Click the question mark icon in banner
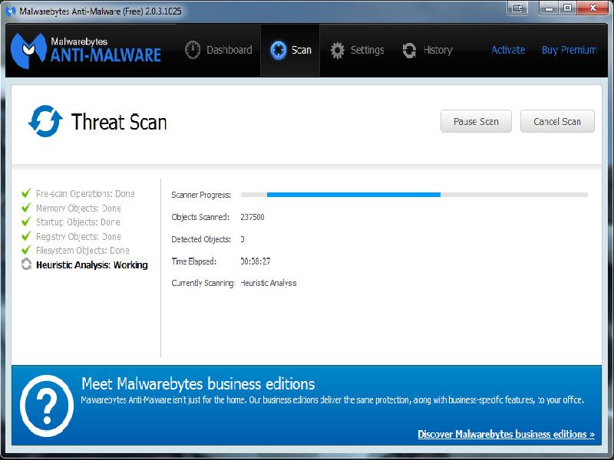614x460 pixels. (x=47, y=406)
